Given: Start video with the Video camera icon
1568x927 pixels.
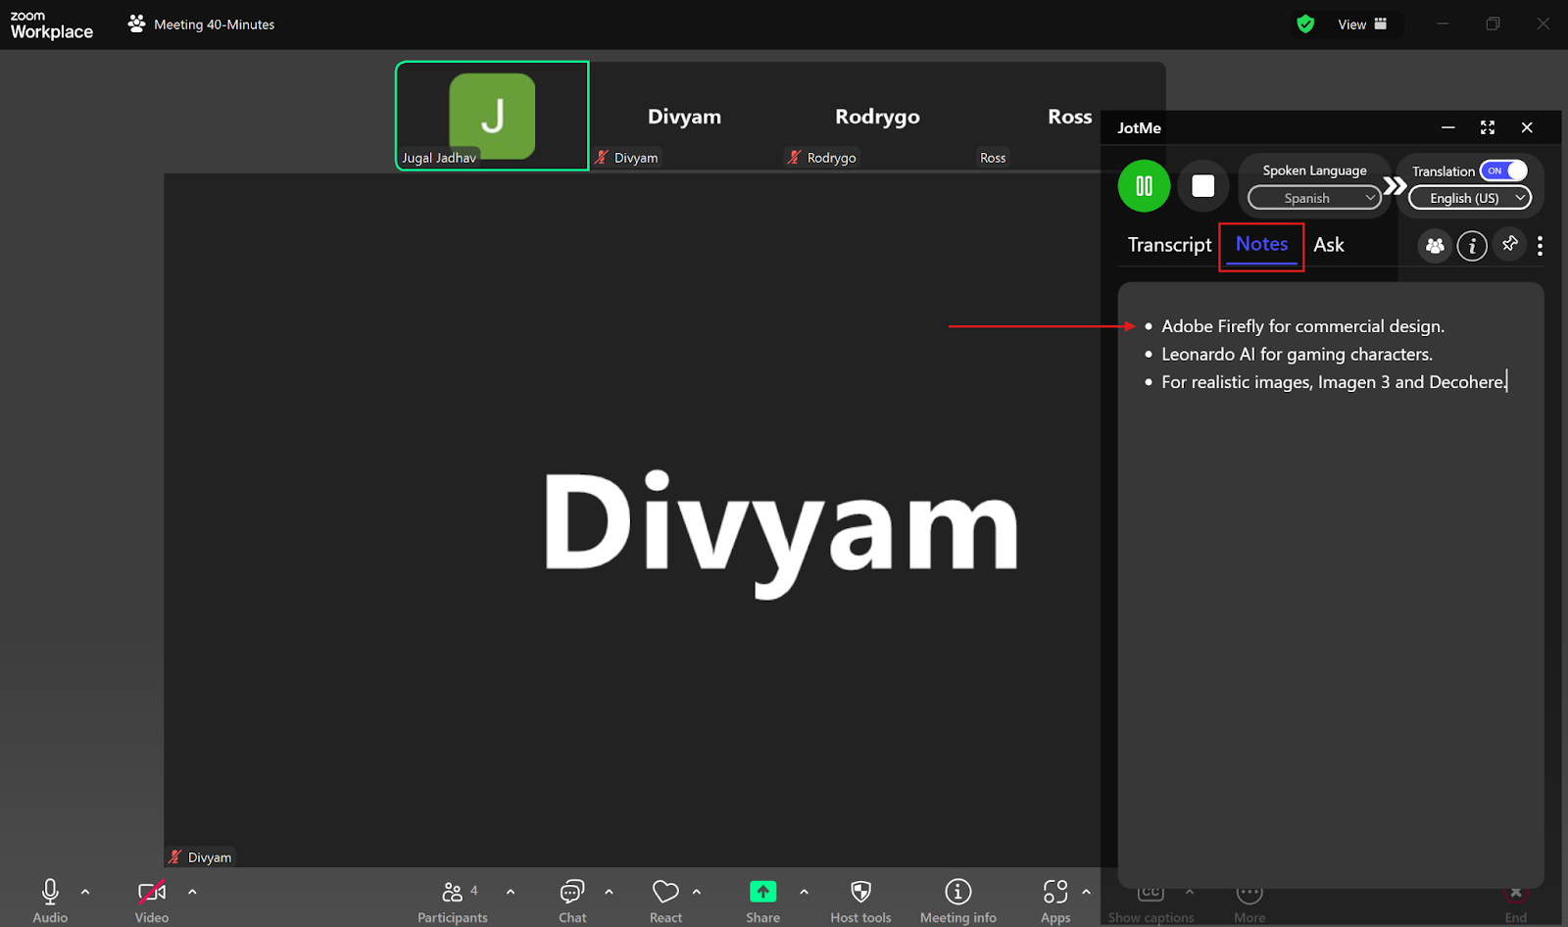Looking at the screenshot, I should (x=152, y=892).
